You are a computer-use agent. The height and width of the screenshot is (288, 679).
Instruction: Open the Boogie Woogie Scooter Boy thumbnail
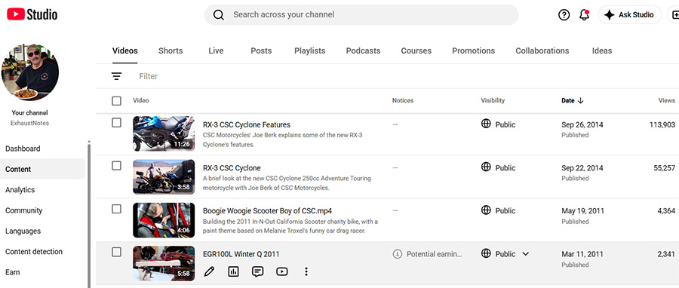164,219
